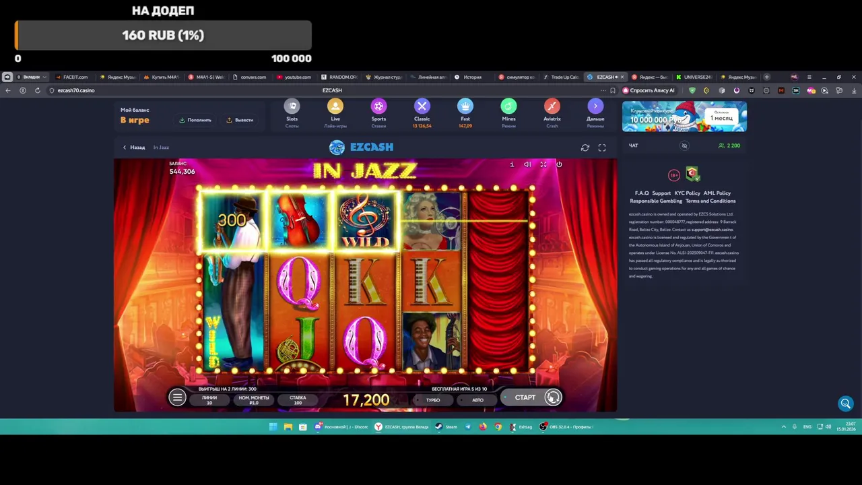The height and width of the screenshot is (485, 862).
Task: Open the AML Policy link
Action: click(717, 193)
